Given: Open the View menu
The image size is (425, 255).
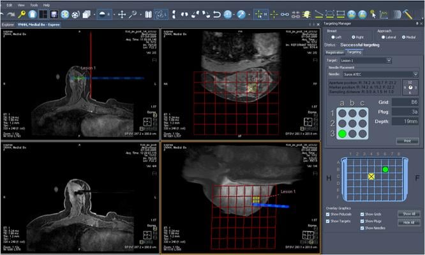Looking at the screenshot, I should [x=21, y=4].
